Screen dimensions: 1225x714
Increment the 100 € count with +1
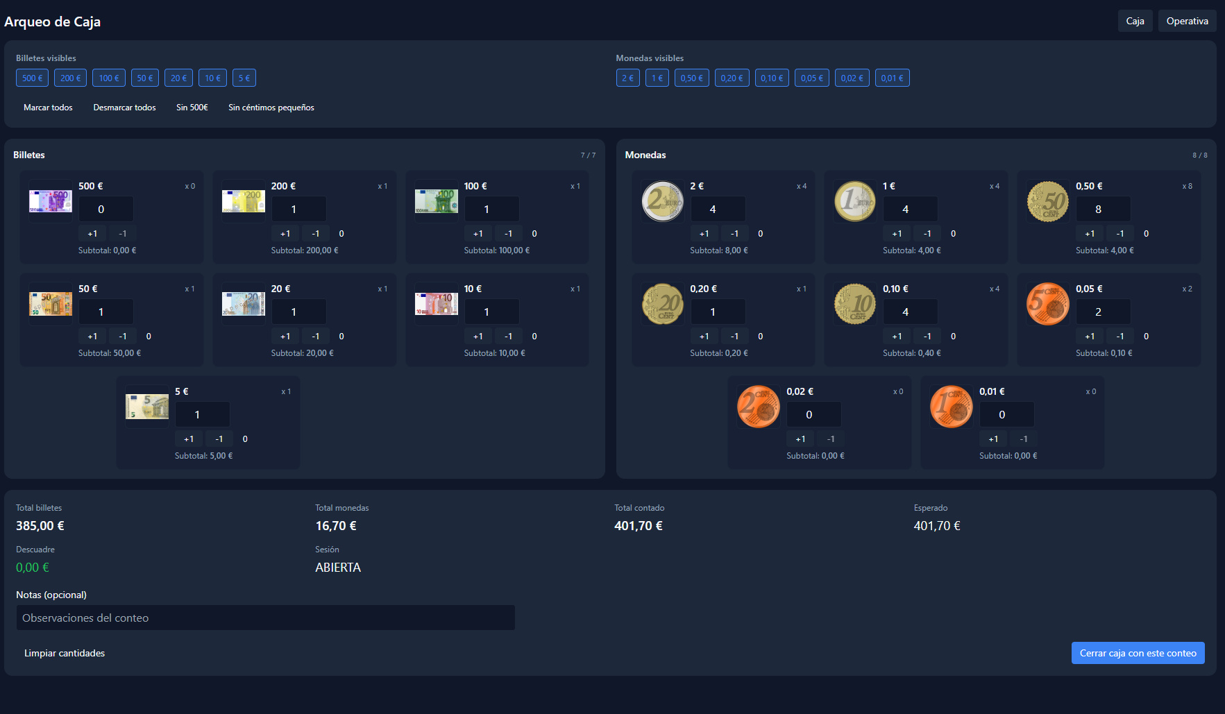(478, 234)
